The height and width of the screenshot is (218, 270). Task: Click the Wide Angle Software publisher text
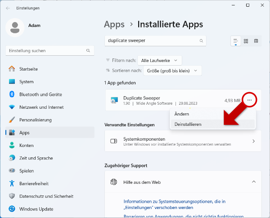click(154, 103)
